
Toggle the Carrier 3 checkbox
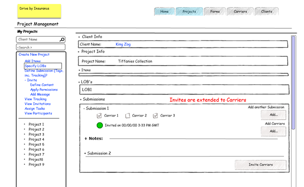155,116
